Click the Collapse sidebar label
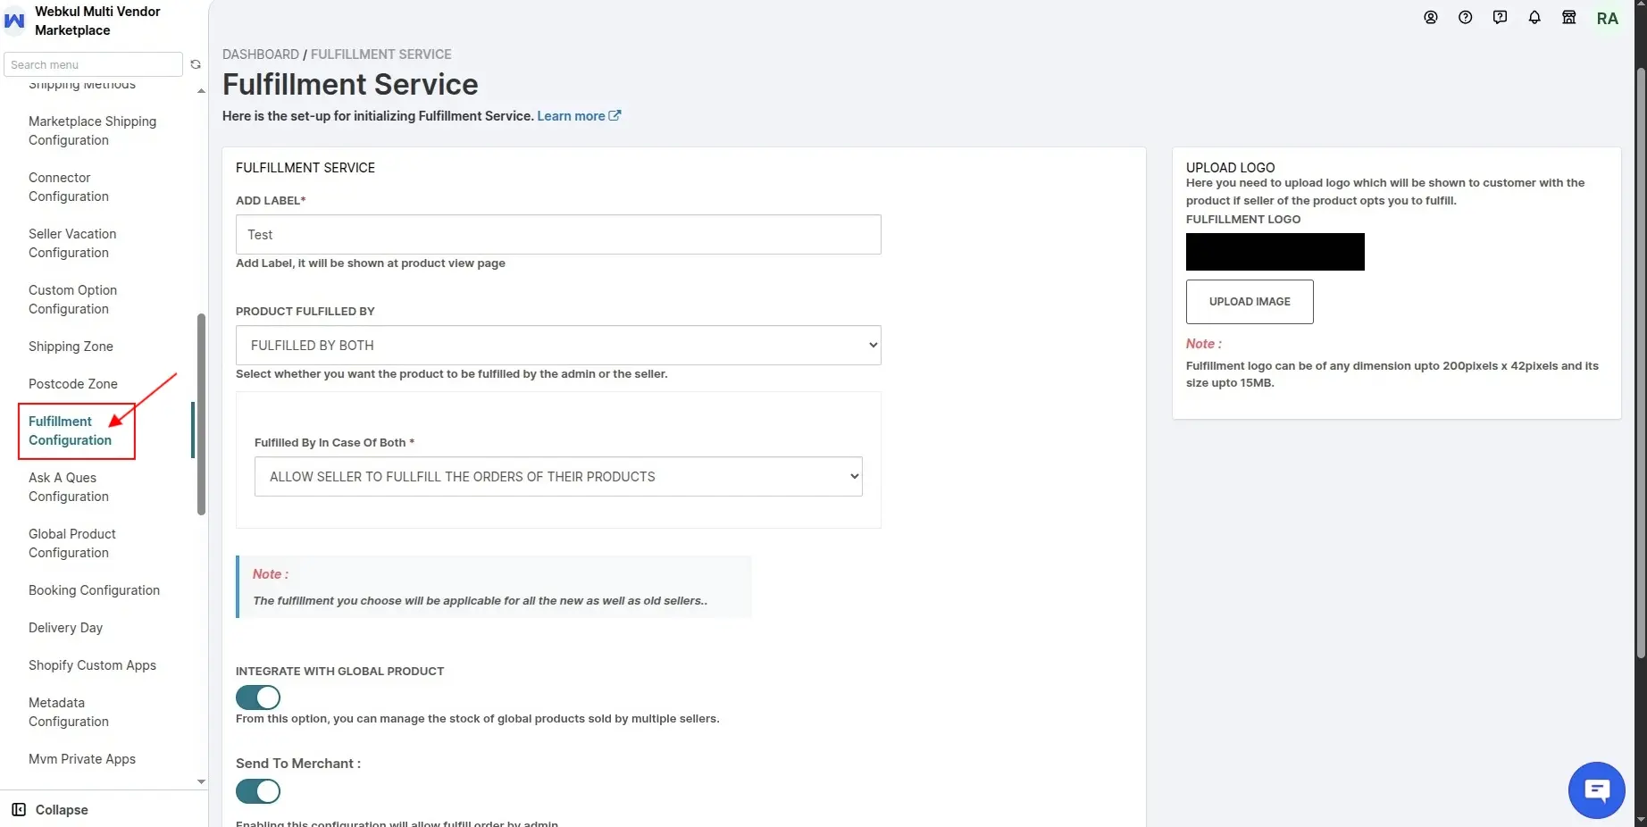The height and width of the screenshot is (827, 1647). 62,810
